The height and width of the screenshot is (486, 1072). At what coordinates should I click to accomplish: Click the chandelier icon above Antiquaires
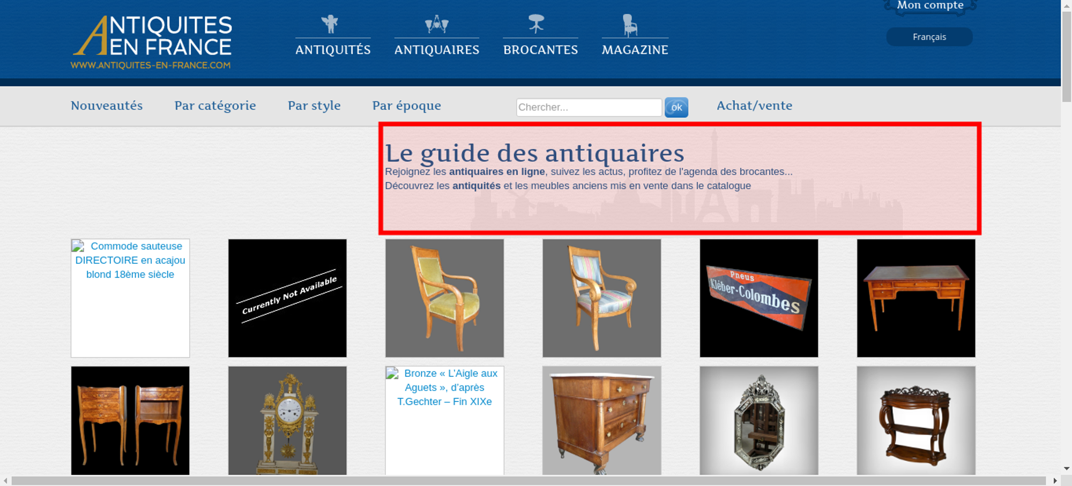(x=436, y=24)
